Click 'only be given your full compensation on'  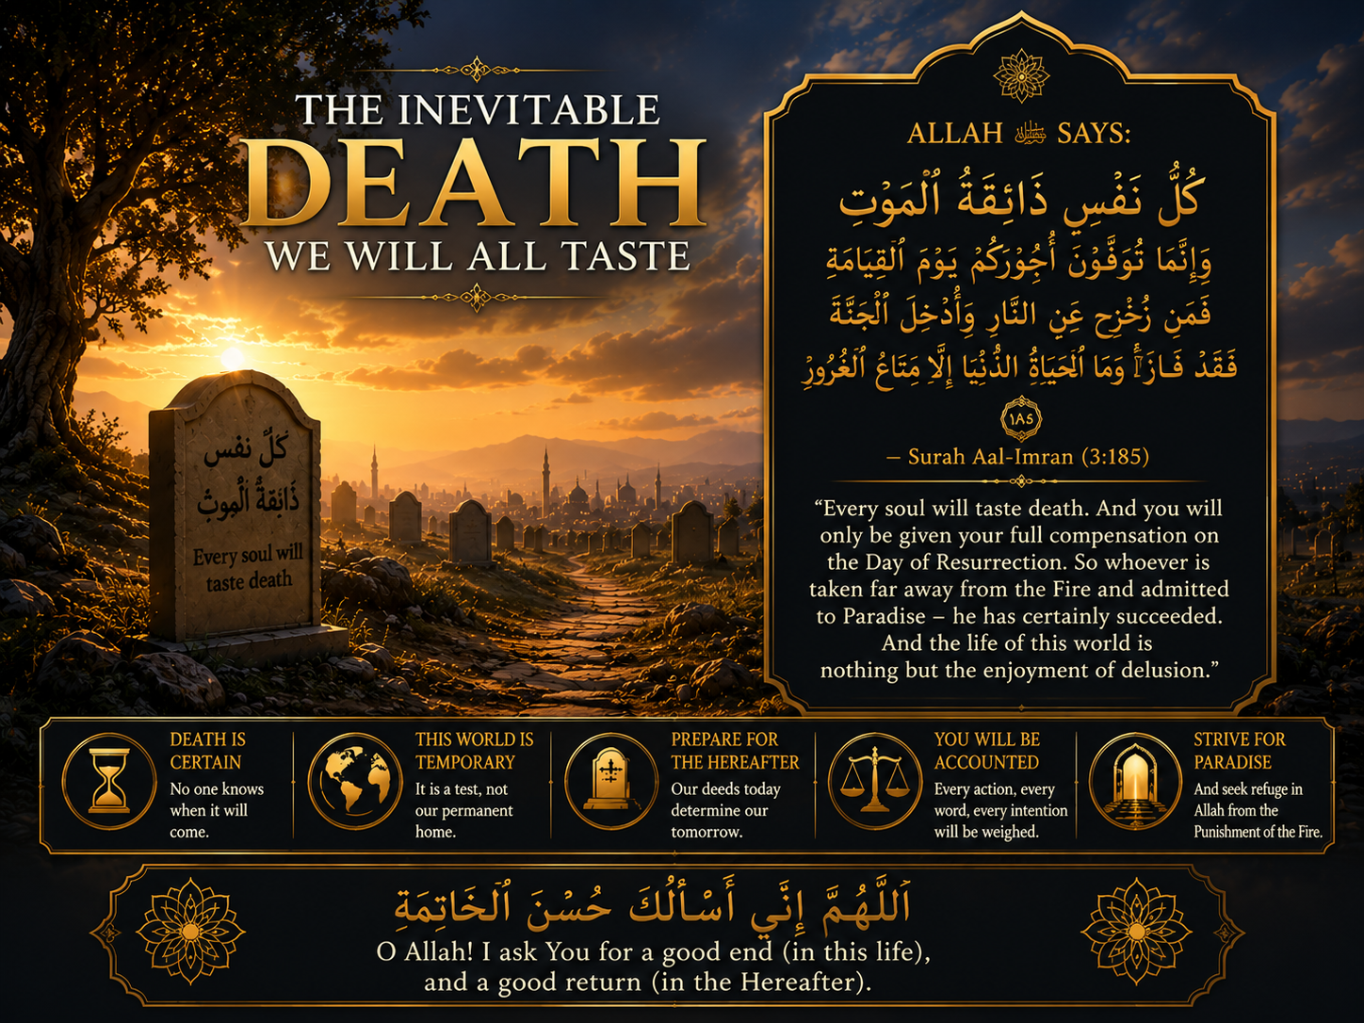pyautogui.click(x=1019, y=536)
